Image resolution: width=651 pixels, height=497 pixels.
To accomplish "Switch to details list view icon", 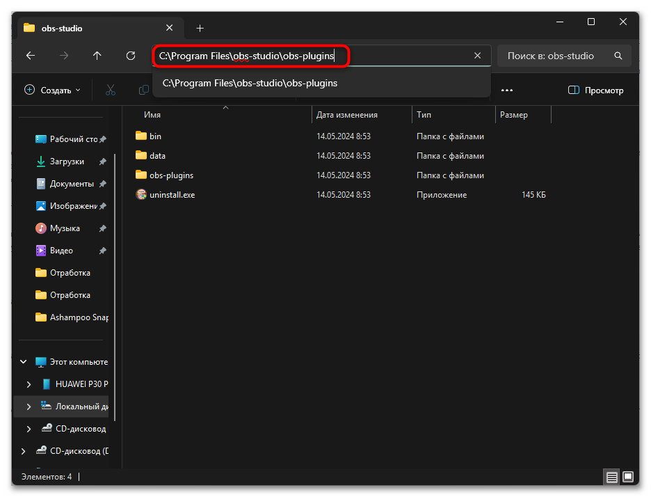I will coord(611,477).
